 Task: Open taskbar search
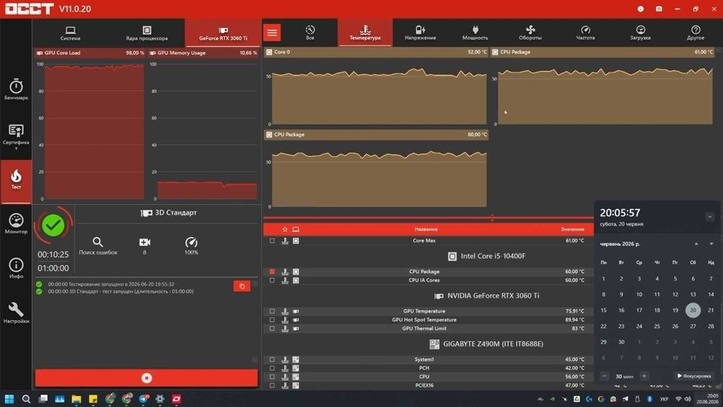click(26, 399)
